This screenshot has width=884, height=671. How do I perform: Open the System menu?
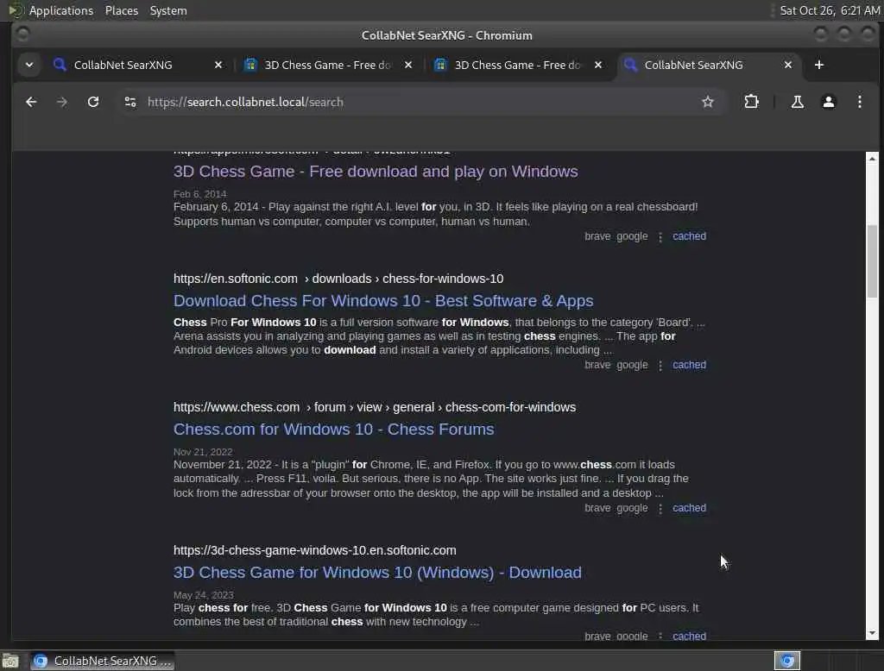tap(168, 10)
